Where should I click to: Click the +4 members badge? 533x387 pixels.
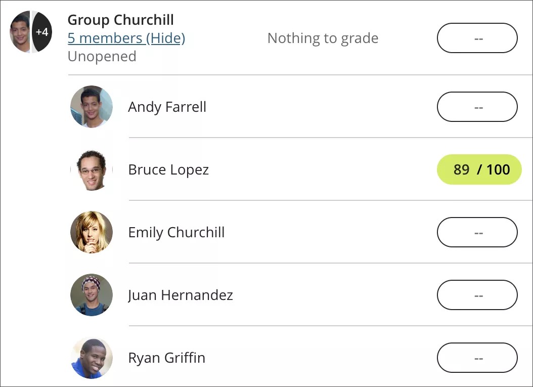pyautogui.click(x=42, y=32)
